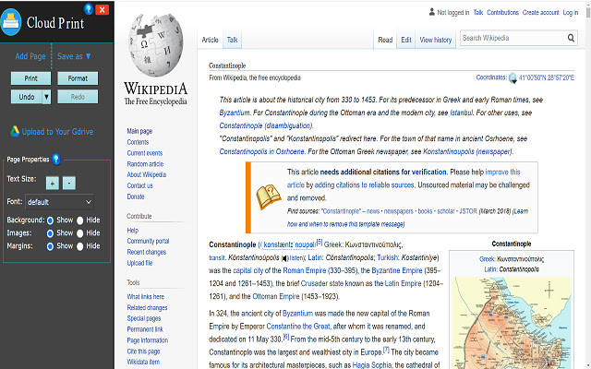Click the Wikipedia globe logo

[x=155, y=44]
